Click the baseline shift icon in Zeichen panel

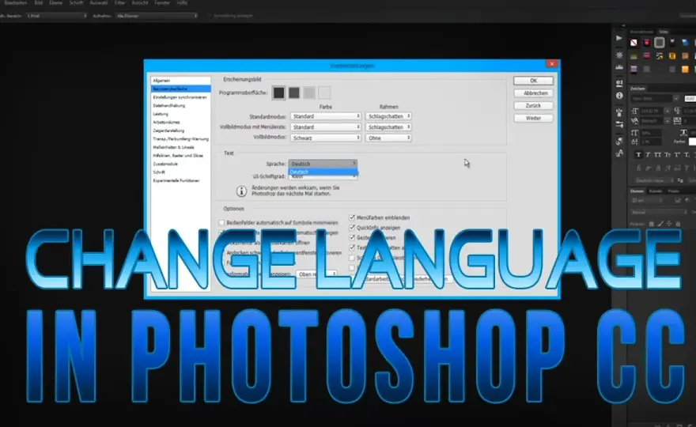(635, 142)
